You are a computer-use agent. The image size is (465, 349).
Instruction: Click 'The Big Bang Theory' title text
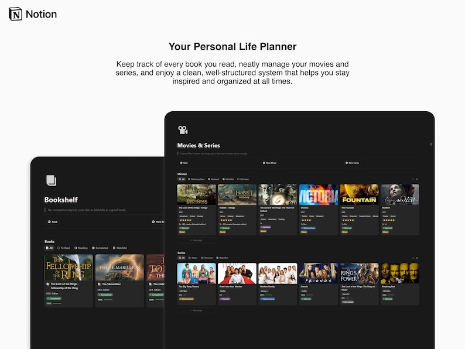[x=189, y=287]
